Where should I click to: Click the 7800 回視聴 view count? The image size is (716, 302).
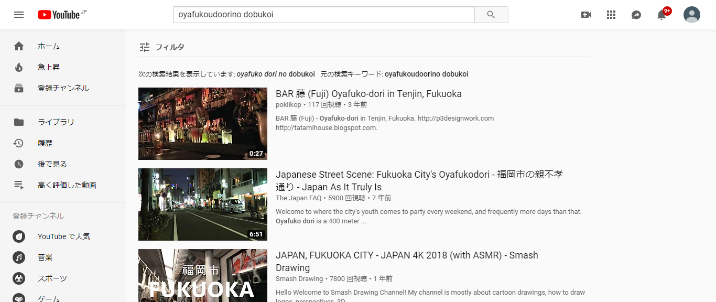349,279
